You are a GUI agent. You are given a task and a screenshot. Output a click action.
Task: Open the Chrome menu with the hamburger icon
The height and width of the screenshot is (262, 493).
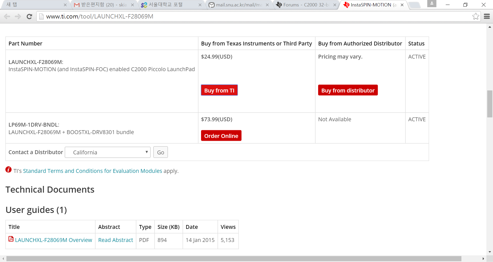click(487, 16)
